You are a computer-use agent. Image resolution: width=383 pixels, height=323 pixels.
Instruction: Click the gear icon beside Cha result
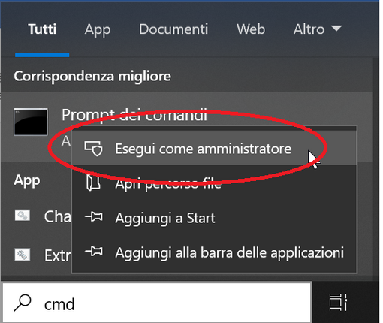coord(23,216)
